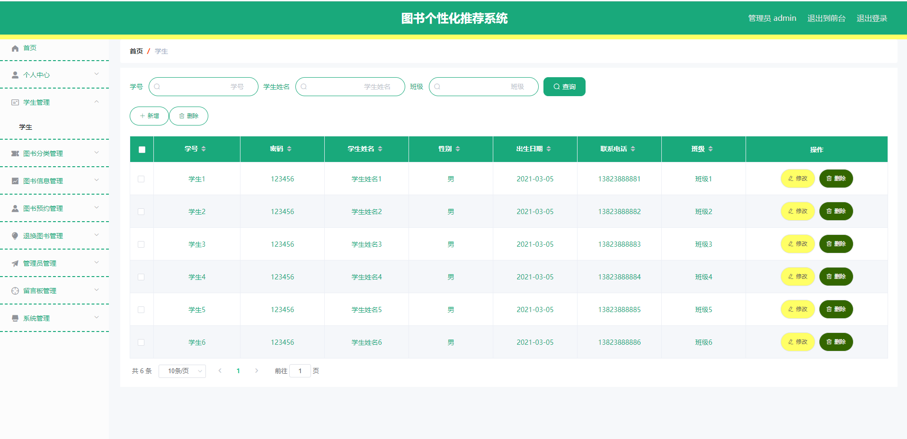907x439 pixels.
Task: Check the row checkbox for 学生5
Action: coord(141,310)
